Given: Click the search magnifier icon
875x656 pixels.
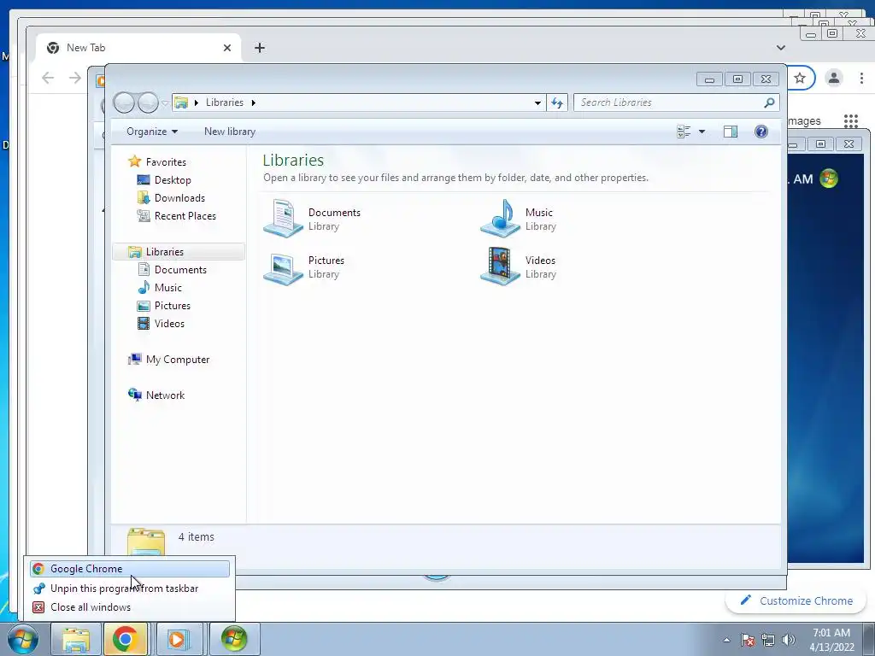Looking at the screenshot, I should (770, 102).
